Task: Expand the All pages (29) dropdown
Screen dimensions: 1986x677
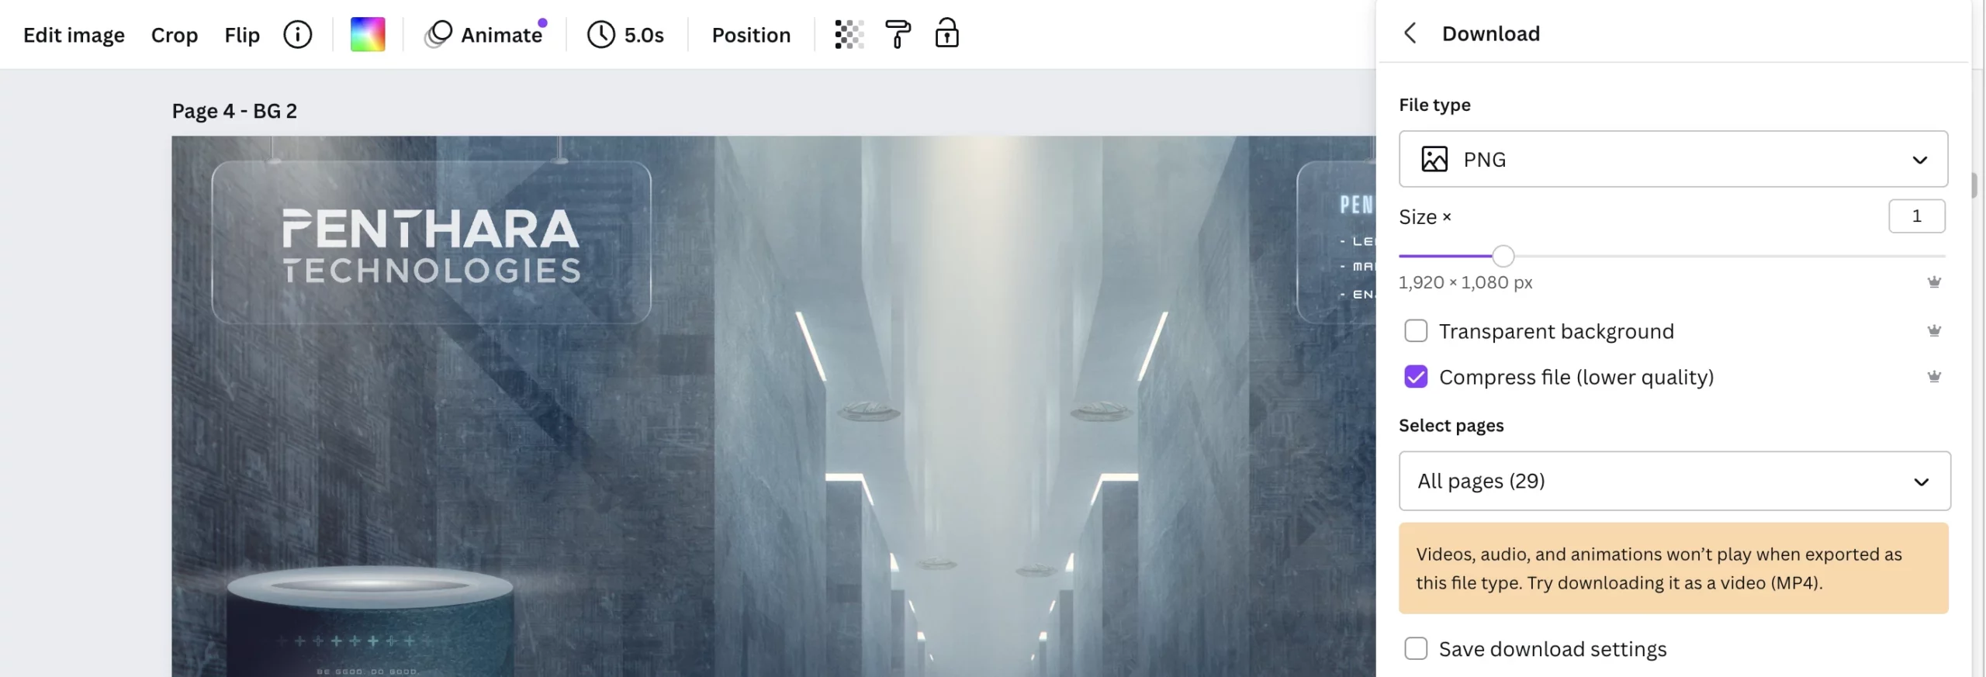Action: (1674, 481)
